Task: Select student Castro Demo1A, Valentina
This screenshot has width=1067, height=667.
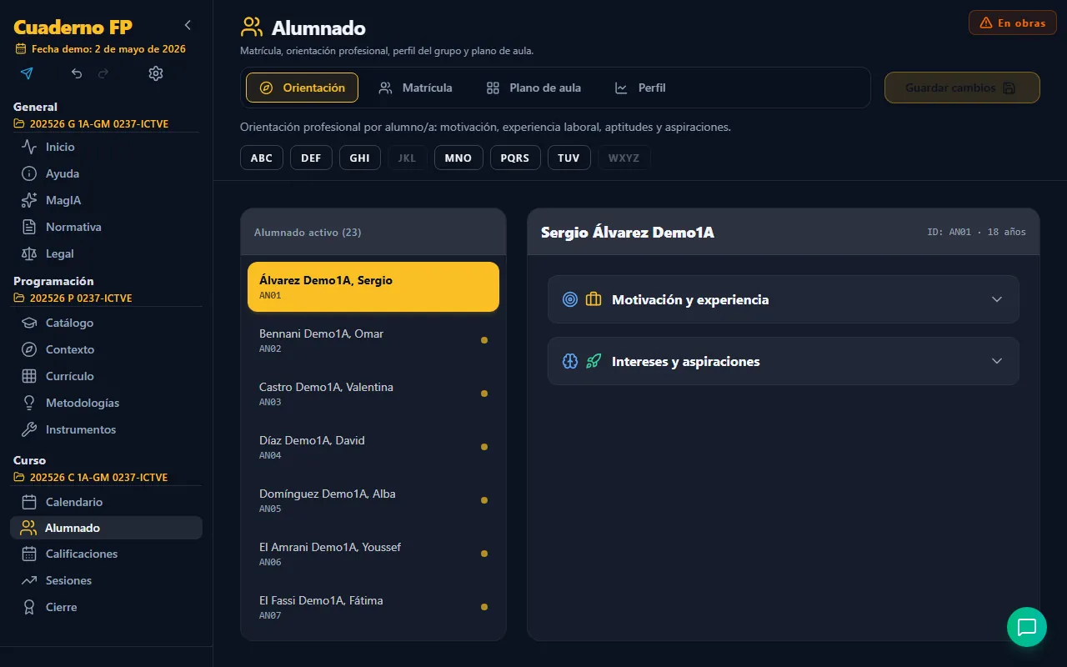Action: coord(373,394)
